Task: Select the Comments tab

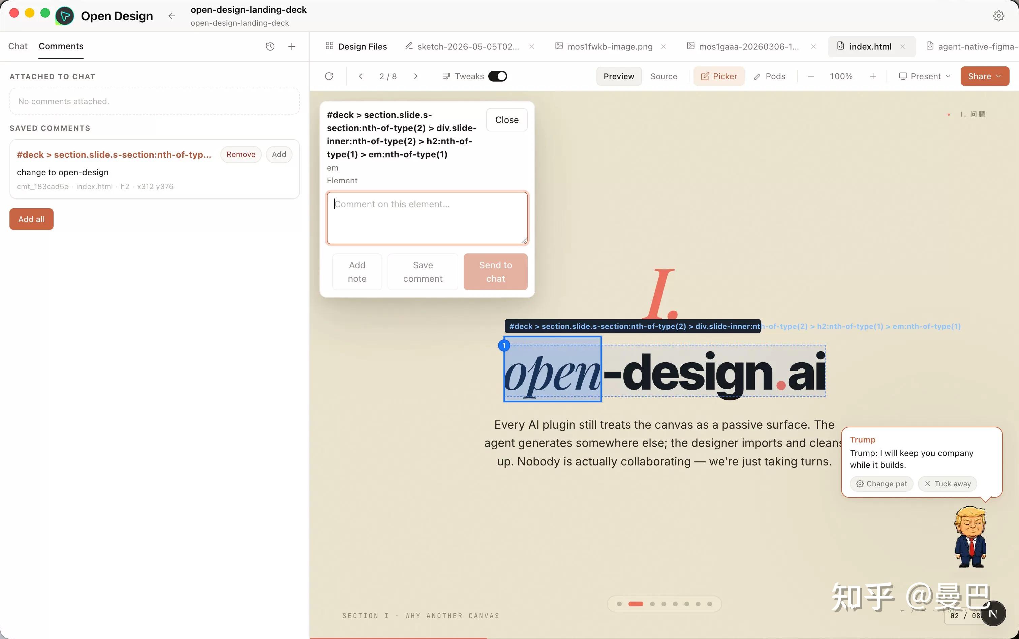Action: pos(61,46)
